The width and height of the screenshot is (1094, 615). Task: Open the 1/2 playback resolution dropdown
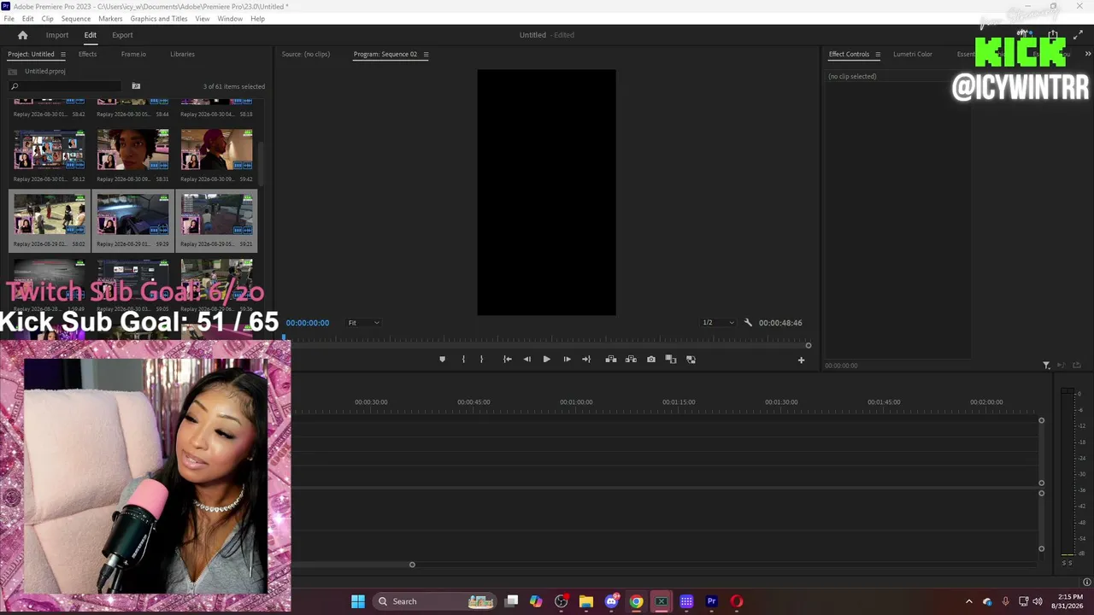tap(718, 323)
